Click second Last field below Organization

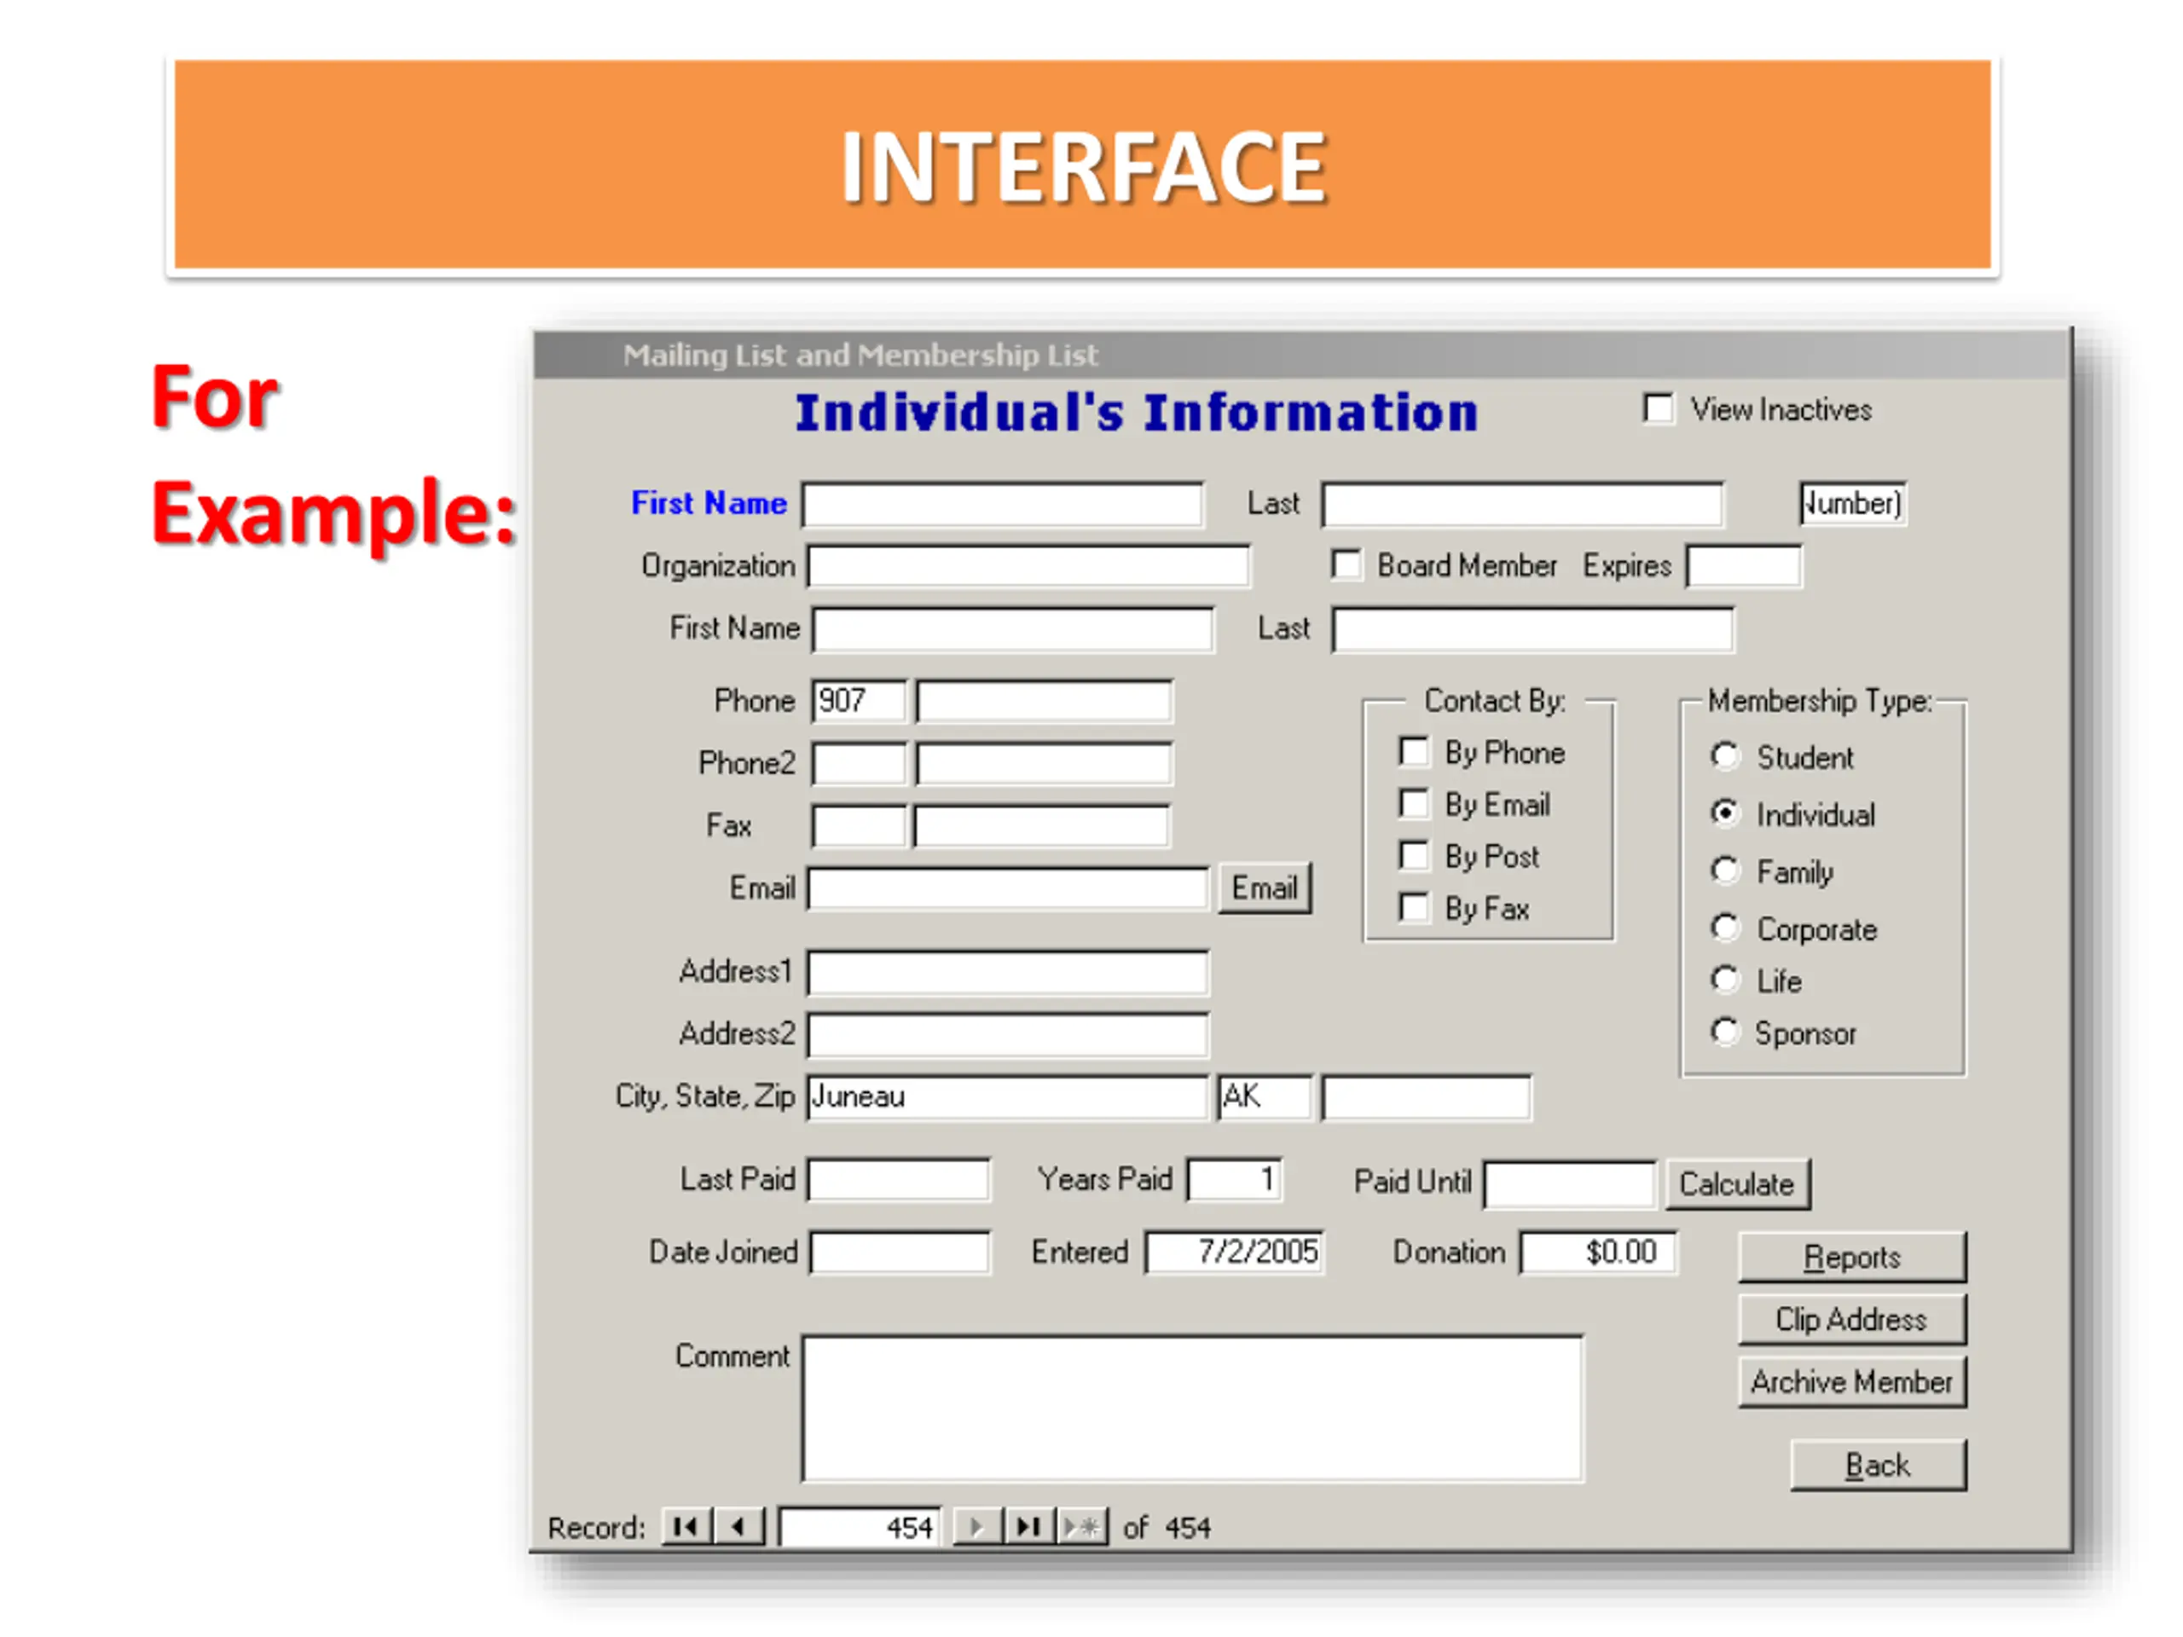point(1532,629)
